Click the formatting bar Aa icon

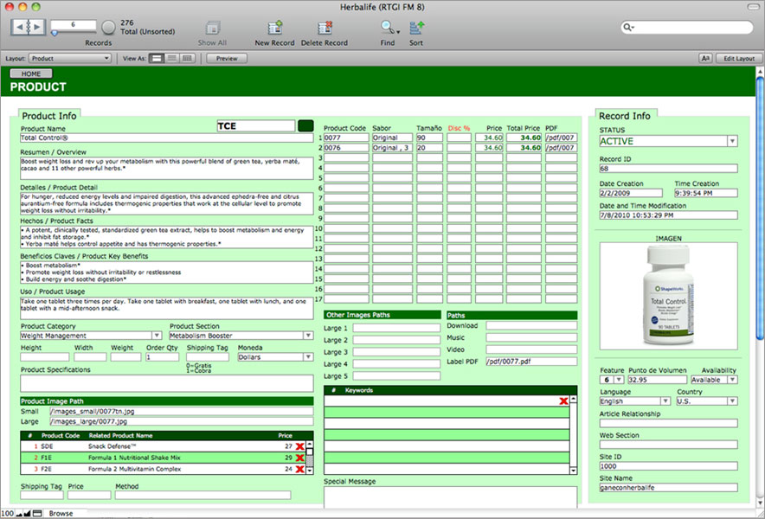[705, 59]
